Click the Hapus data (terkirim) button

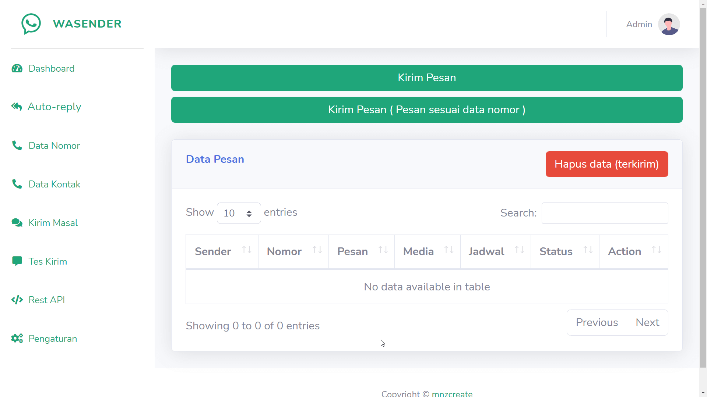pos(606,164)
